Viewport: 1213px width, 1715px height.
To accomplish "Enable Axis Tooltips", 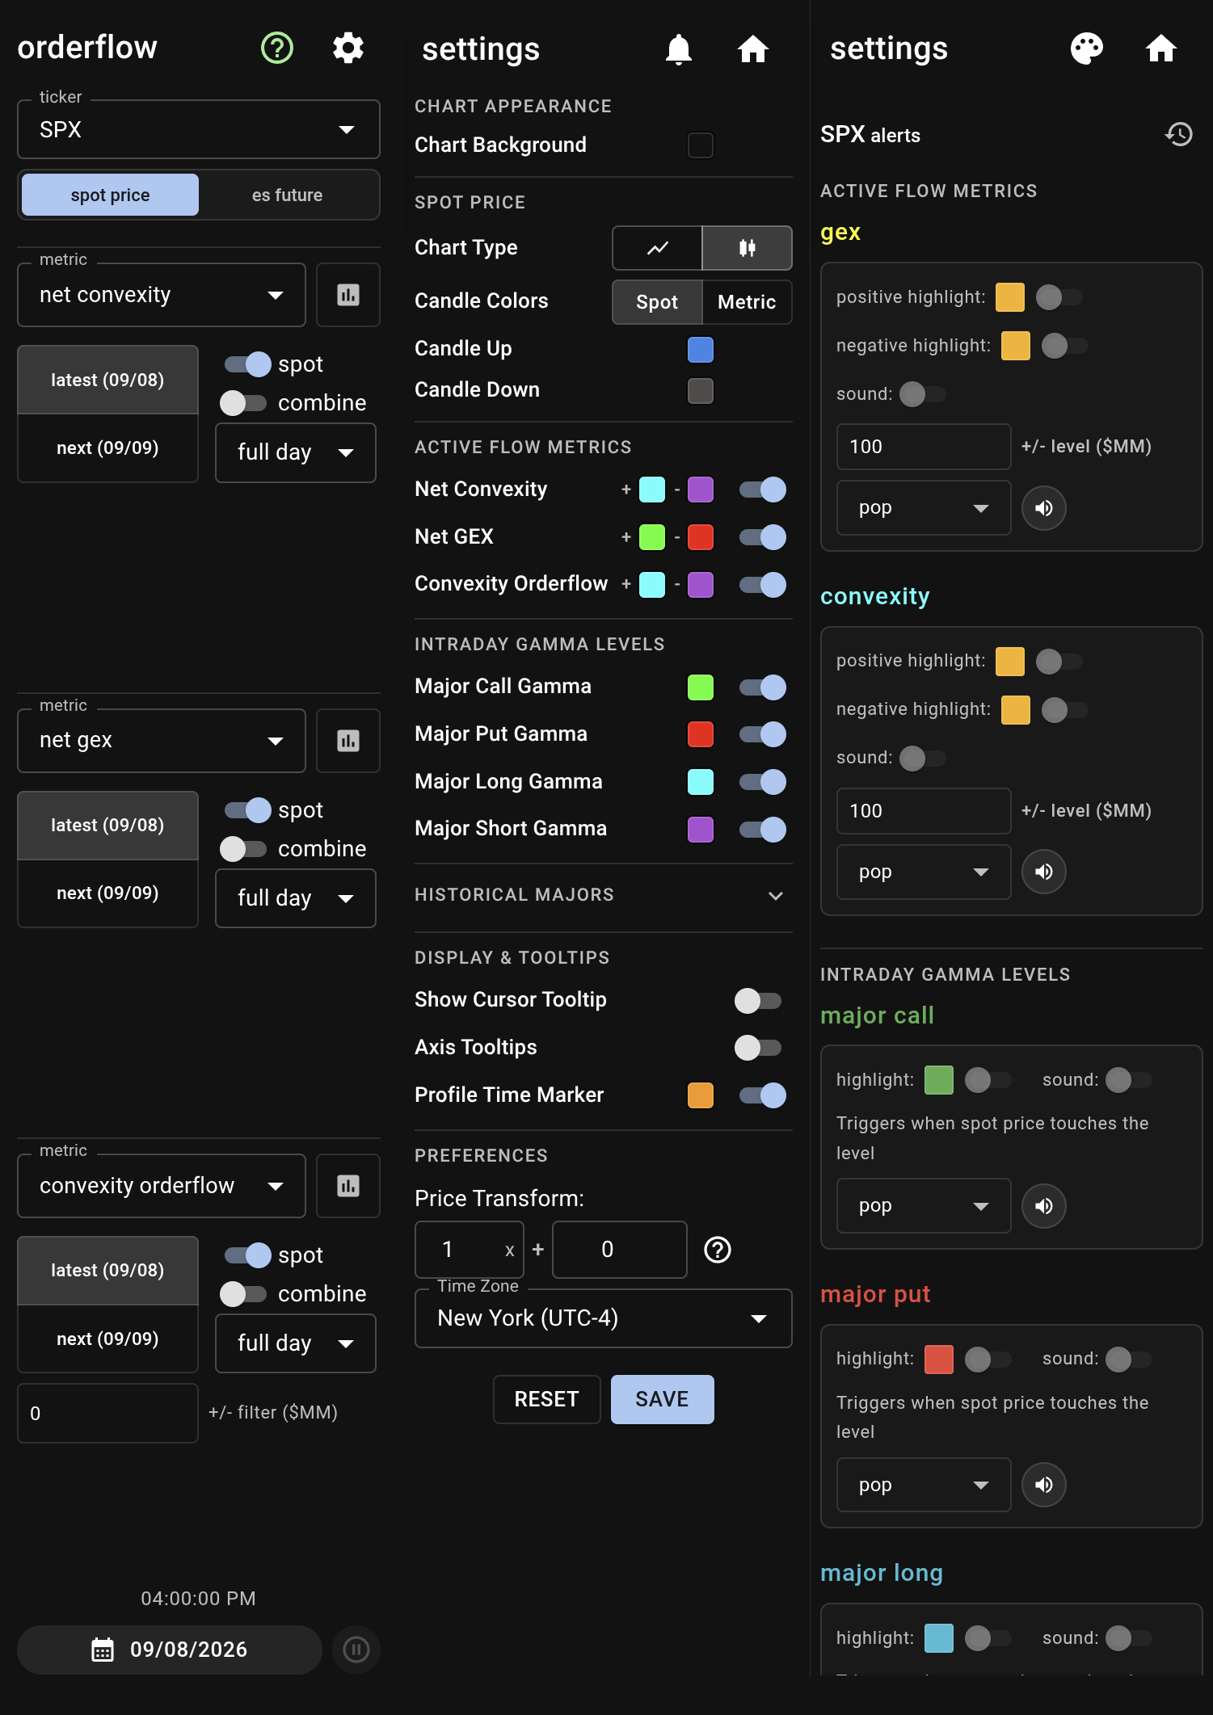I will click(758, 1048).
